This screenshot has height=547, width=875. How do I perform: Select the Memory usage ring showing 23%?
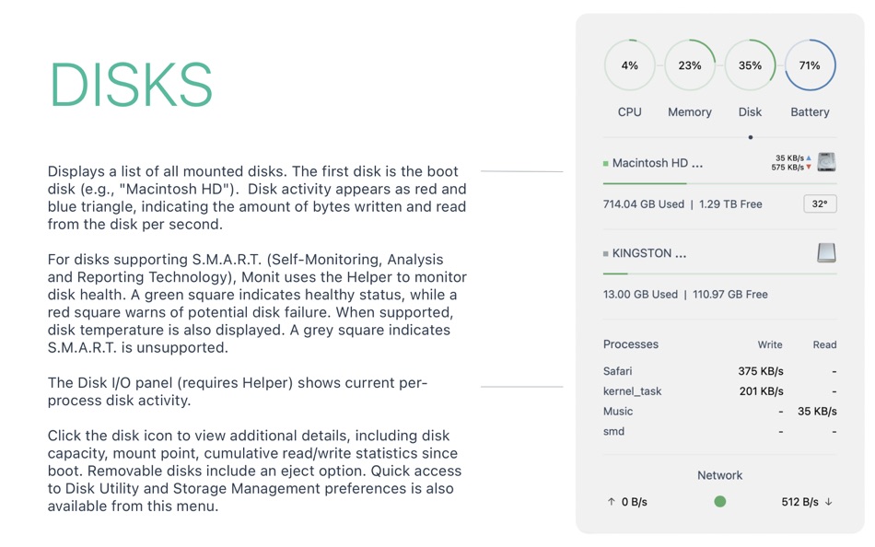tap(690, 65)
